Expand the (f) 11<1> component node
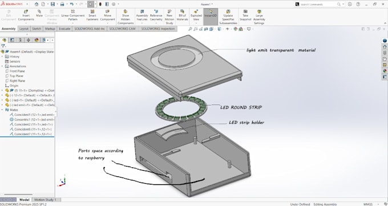Image resolution: width=388 pixels, height=206 pixels. tap(2, 90)
